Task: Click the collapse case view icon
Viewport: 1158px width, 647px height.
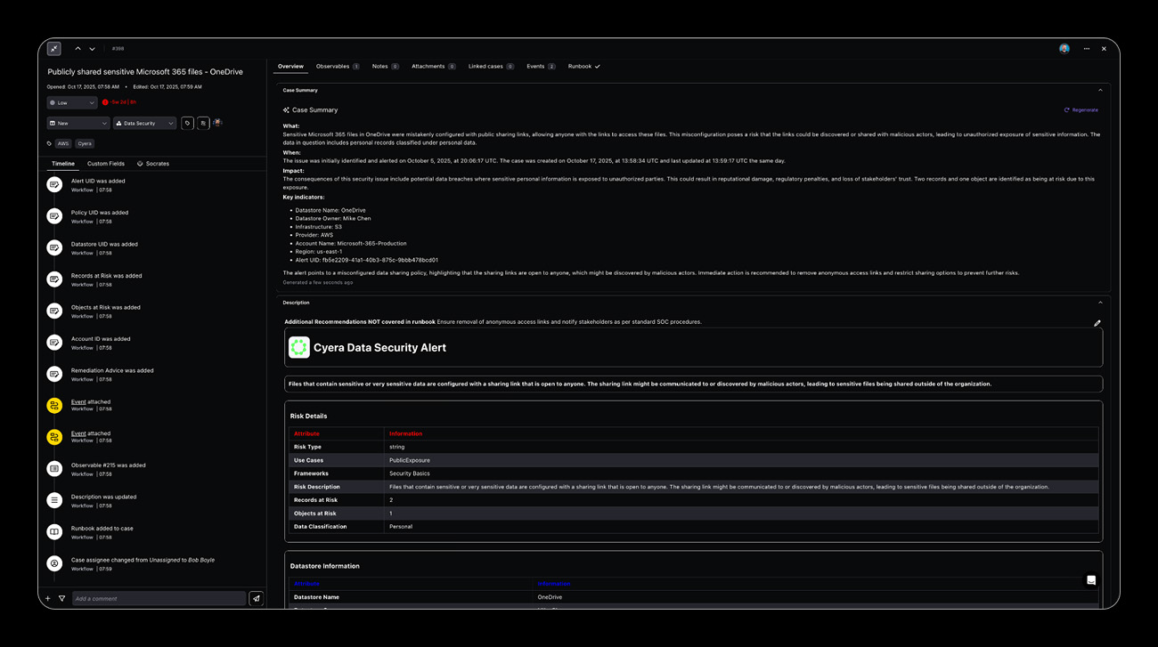Action: pos(54,49)
